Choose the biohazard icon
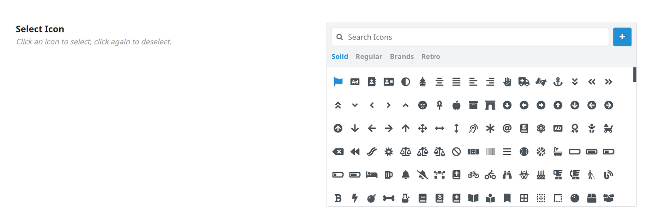The image size is (653, 219). click(x=524, y=175)
